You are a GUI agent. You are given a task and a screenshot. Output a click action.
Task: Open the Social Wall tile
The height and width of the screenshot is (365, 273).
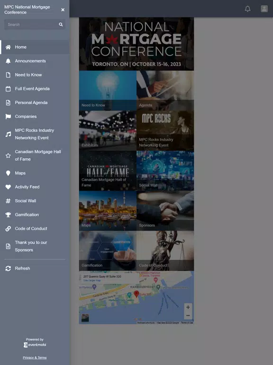point(165,171)
